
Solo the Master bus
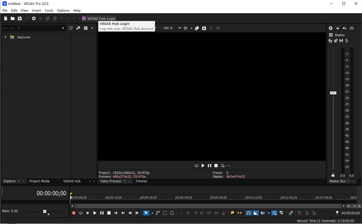[346, 40]
